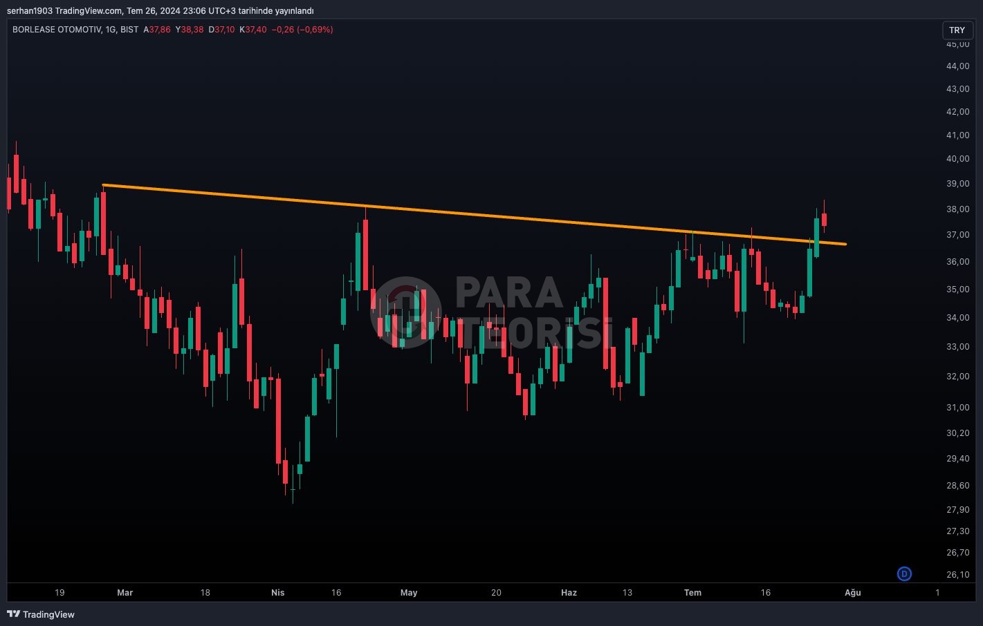Click the TradingView.com text in header
This screenshot has height=626, width=983.
pyautogui.click(x=89, y=11)
